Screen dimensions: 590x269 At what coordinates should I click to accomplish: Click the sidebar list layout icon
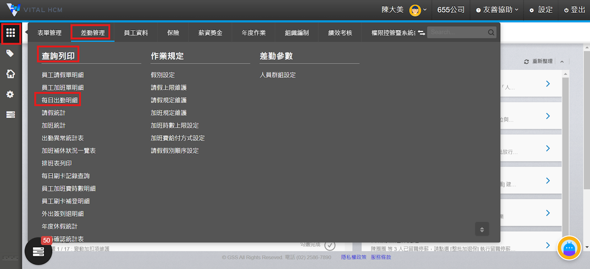pyautogui.click(x=10, y=115)
